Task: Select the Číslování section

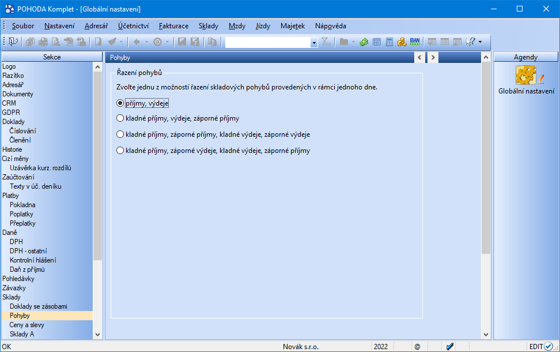Action: (x=22, y=131)
